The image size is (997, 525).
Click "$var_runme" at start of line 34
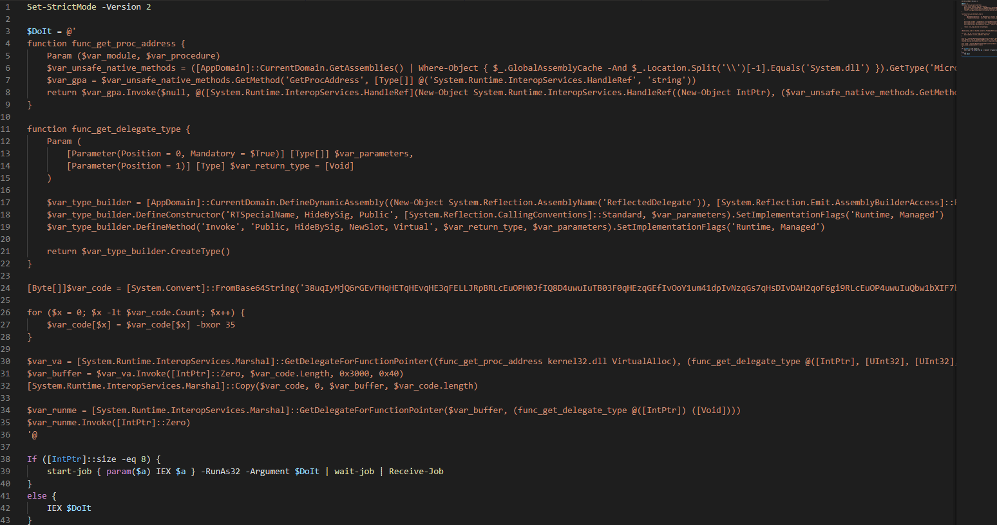[x=52, y=410]
